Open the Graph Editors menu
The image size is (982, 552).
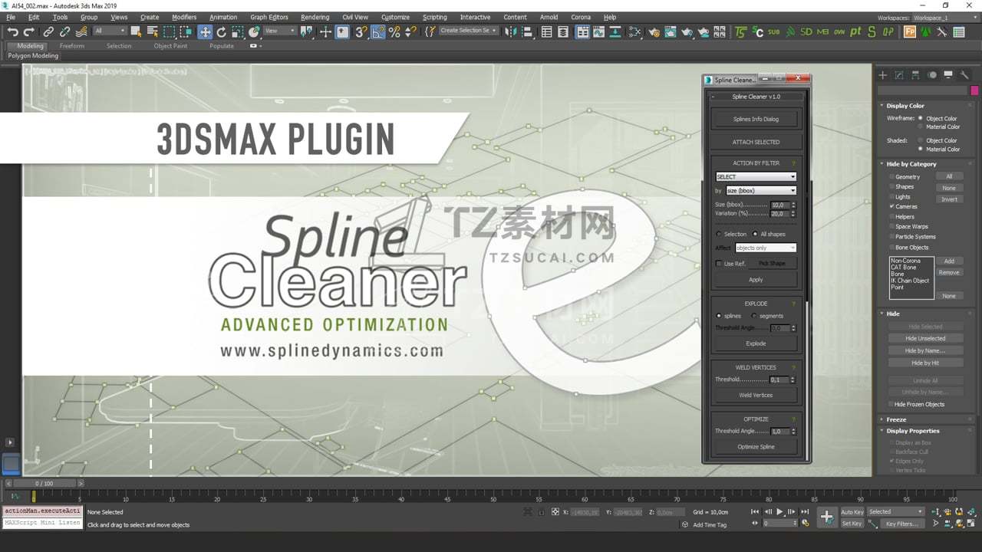coord(269,17)
